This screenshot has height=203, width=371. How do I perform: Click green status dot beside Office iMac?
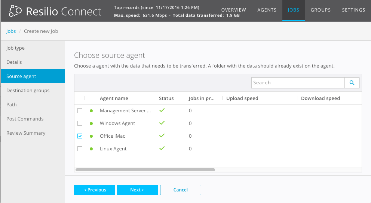tap(91, 136)
